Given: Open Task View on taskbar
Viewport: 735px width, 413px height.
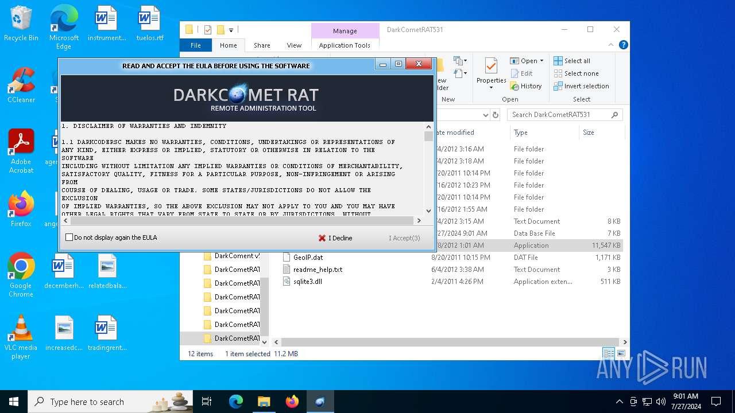Looking at the screenshot, I should (x=207, y=402).
